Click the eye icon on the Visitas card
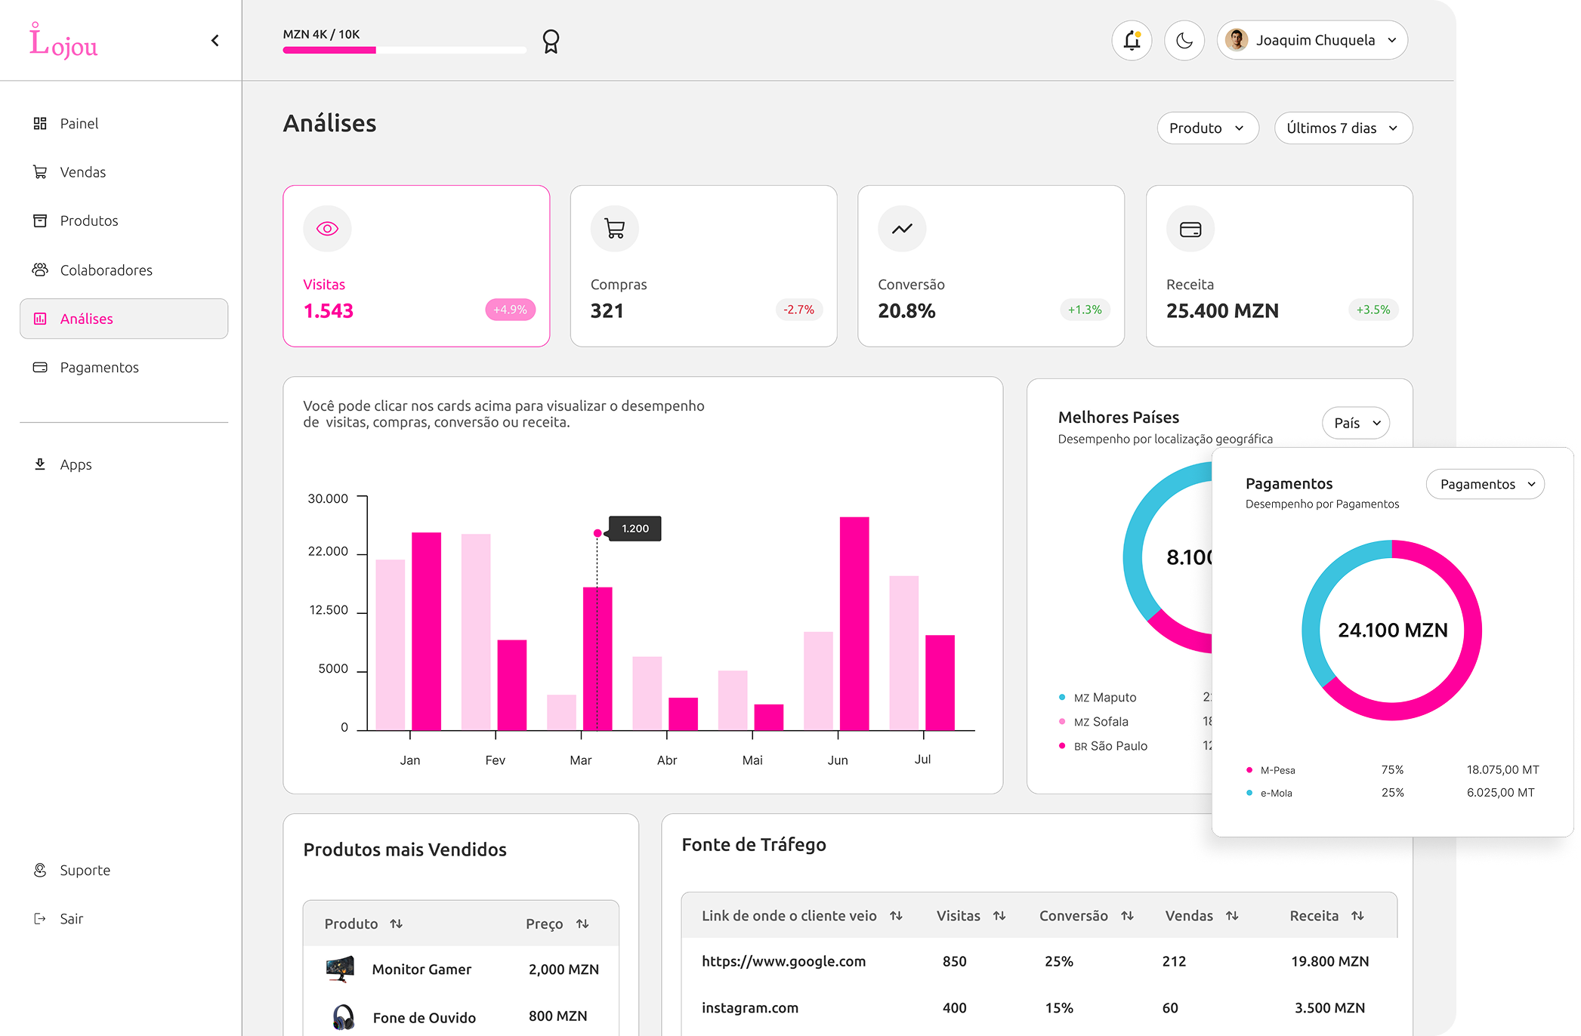Screen dimensions: 1581x1036 tap(327, 229)
